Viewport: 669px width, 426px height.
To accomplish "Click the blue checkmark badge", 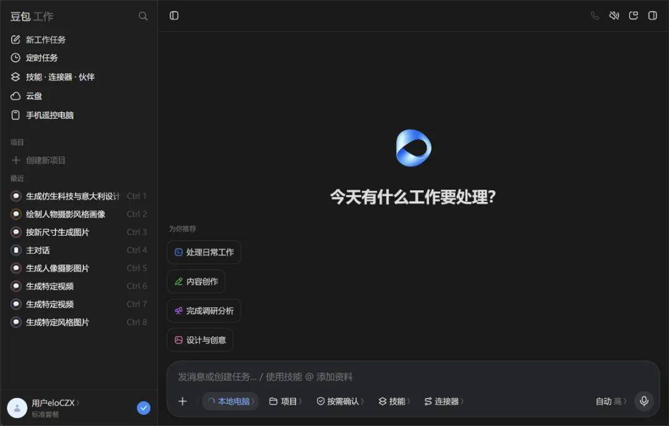I will coord(144,408).
